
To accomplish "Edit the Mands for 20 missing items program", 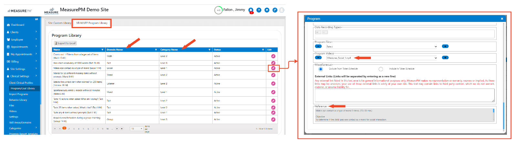I will tap(273, 75).
